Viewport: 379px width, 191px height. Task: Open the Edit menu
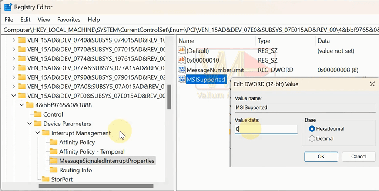coord(26,20)
